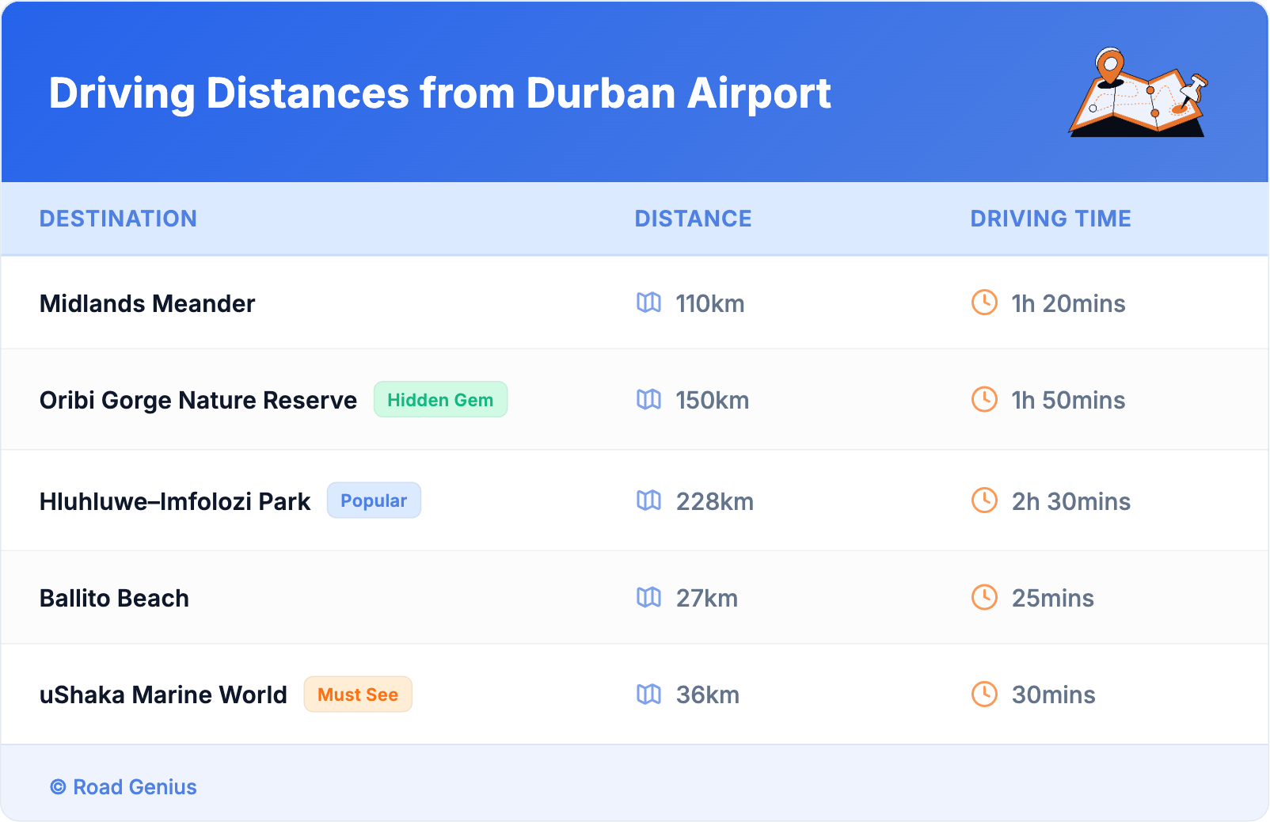This screenshot has height=822, width=1270.
Task: Click the Destination column header
Action: pyautogui.click(x=118, y=219)
